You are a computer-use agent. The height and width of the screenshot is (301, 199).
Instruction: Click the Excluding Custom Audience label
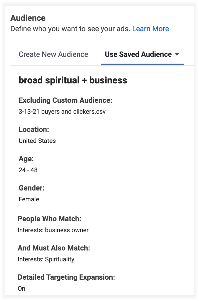pyautogui.click(x=65, y=100)
